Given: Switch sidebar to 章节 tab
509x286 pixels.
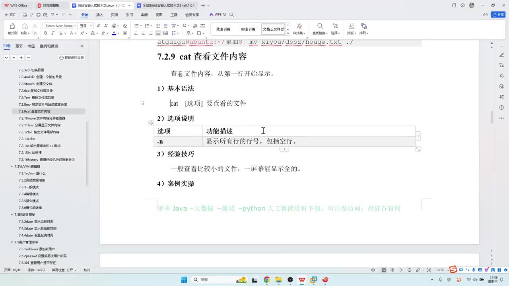Looking at the screenshot, I should tap(19, 46).
